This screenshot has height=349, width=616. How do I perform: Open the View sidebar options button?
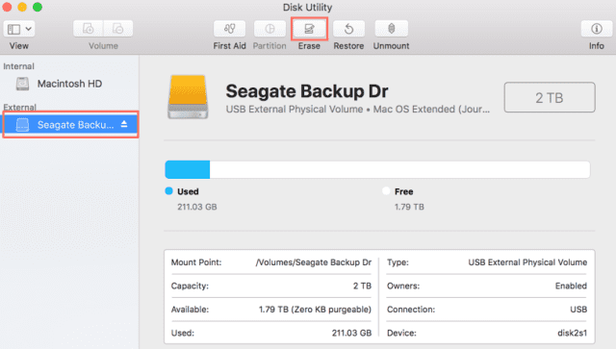tap(19, 29)
